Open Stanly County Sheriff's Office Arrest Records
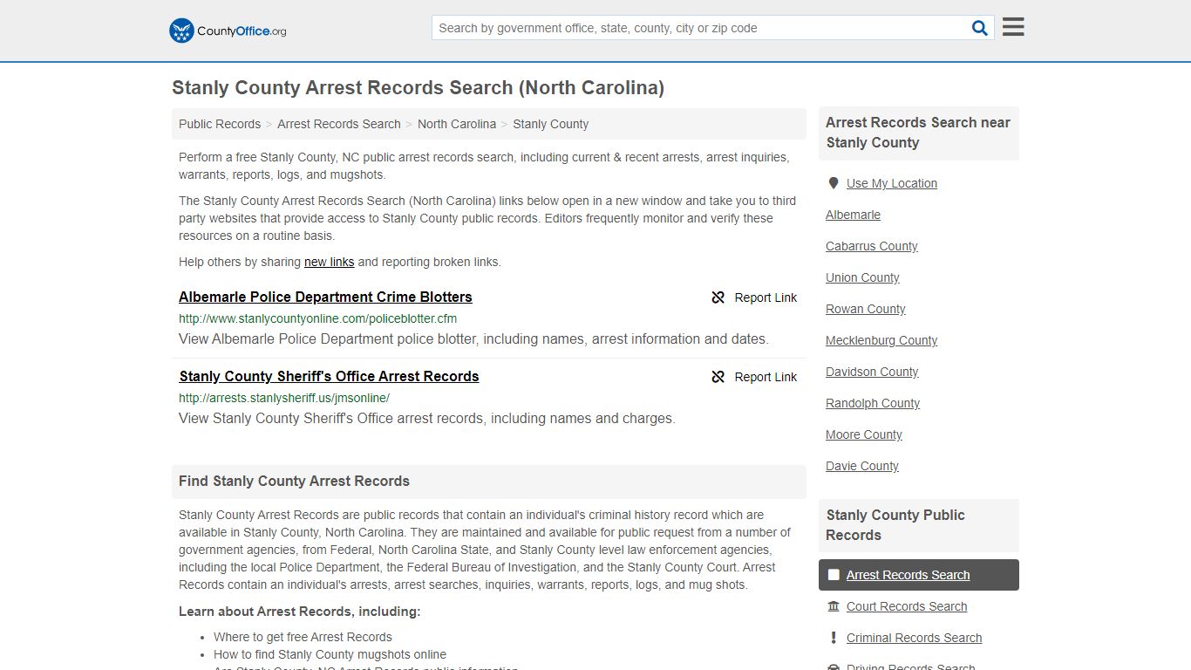The image size is (1191, 670). coord(329,376)
